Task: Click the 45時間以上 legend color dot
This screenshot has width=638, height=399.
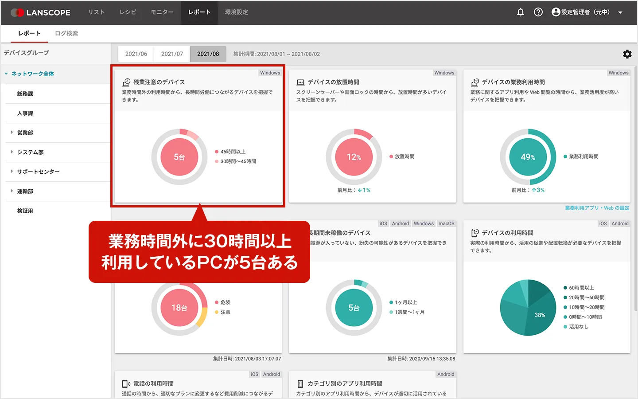Action: (x=217, y=152)
